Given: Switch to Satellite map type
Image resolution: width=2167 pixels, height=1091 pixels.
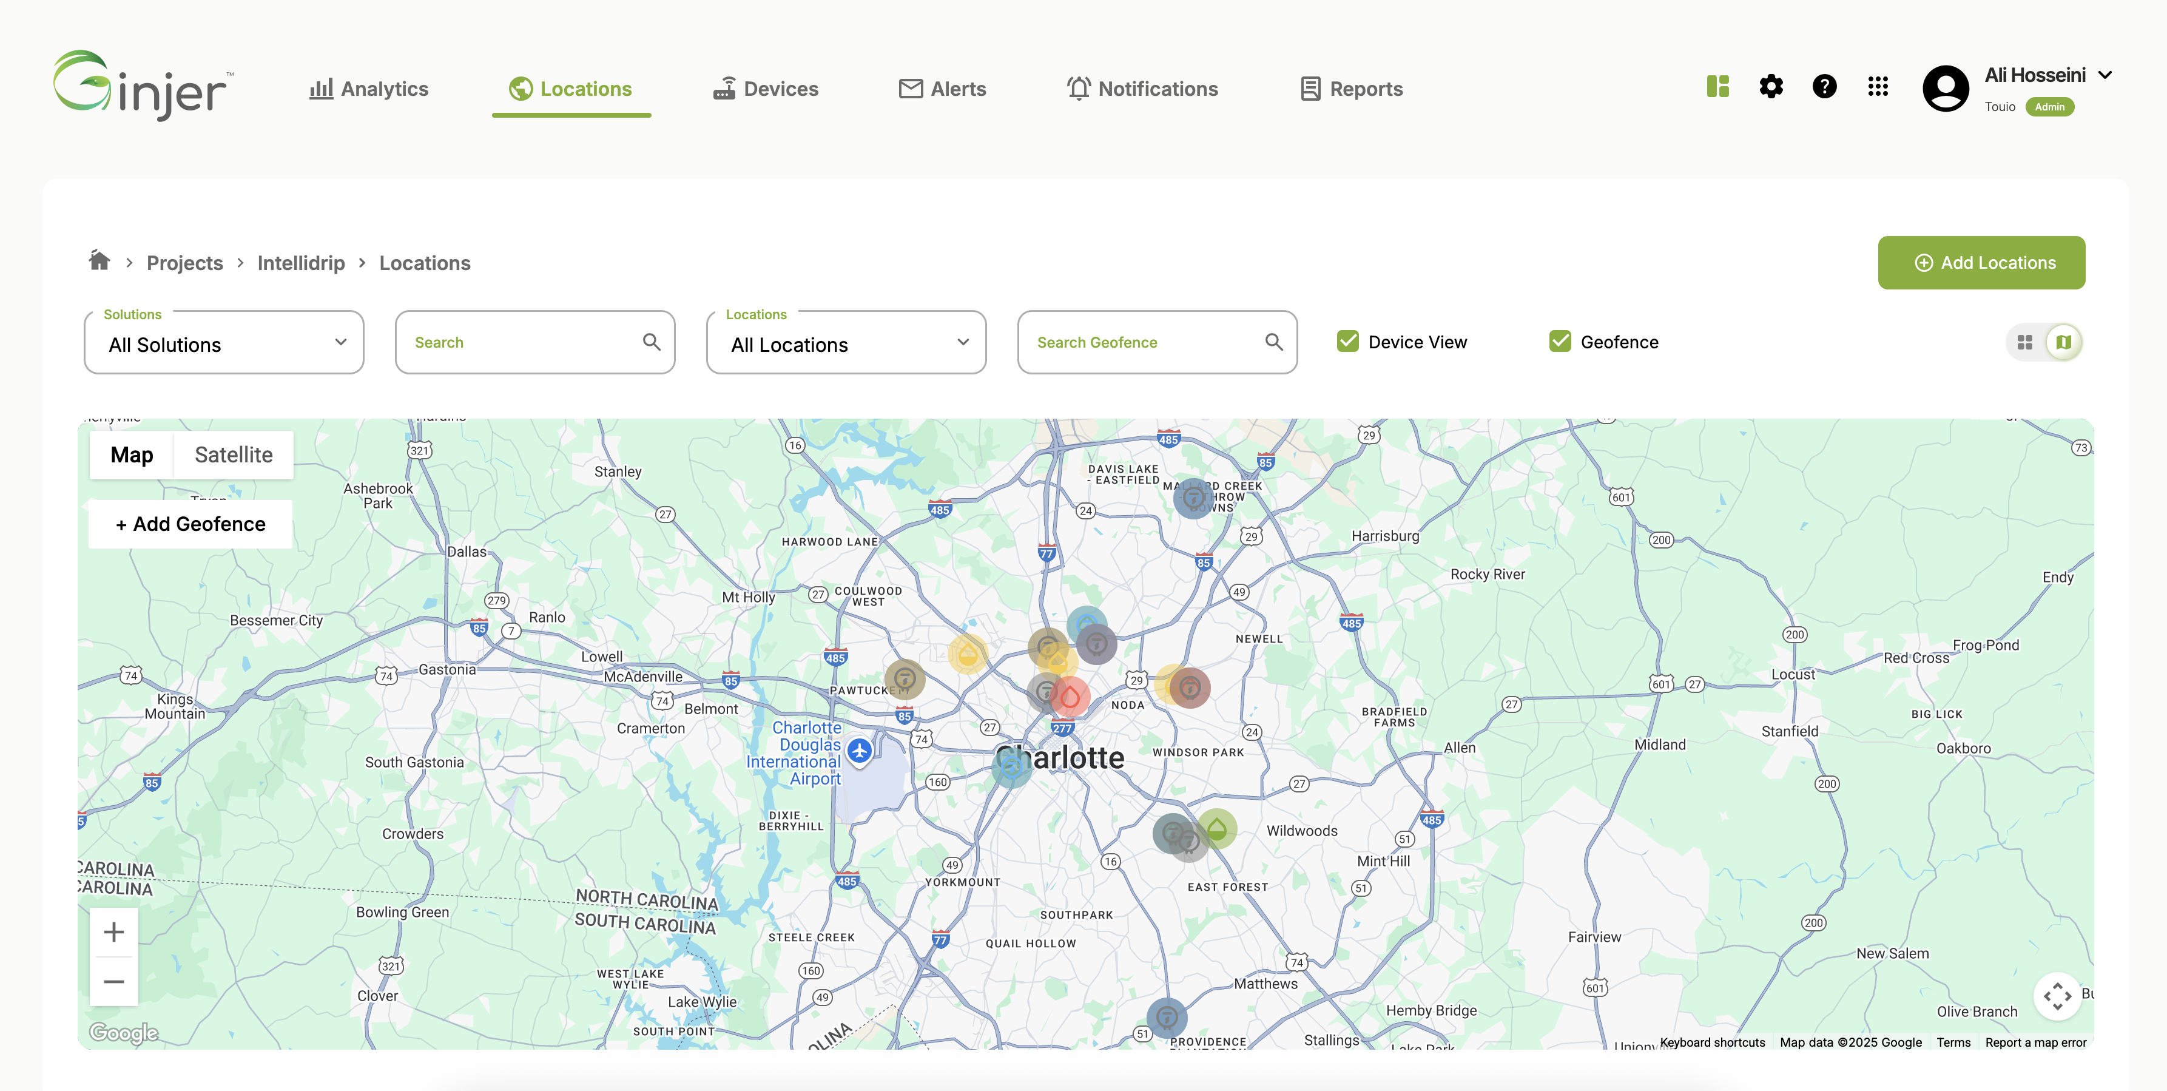Looking at the screenshot, I should pyautogui.click(x=233, y=455).
